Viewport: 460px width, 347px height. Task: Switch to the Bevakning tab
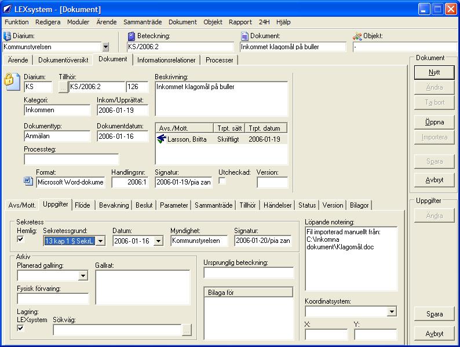[114, 205]
